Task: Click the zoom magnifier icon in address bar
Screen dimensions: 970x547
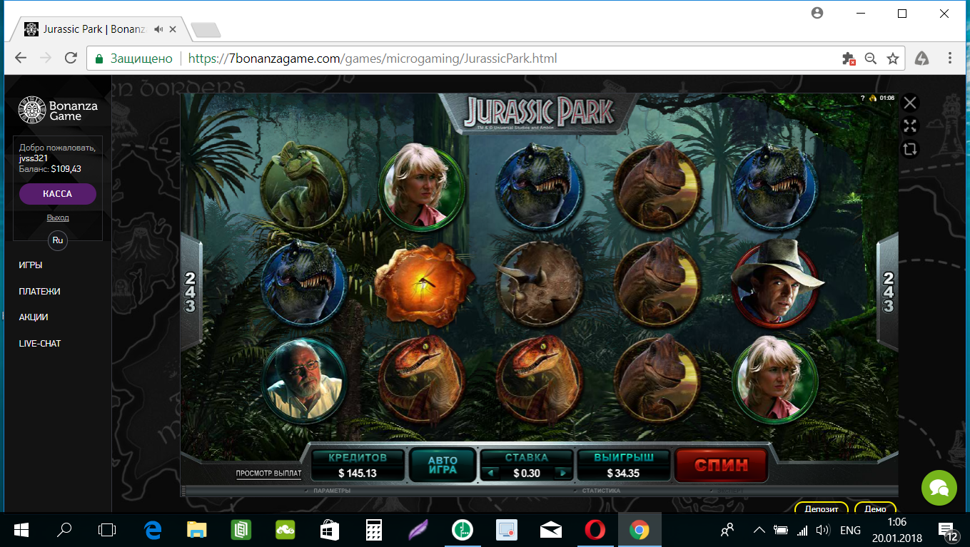Action: pos(871,58)
